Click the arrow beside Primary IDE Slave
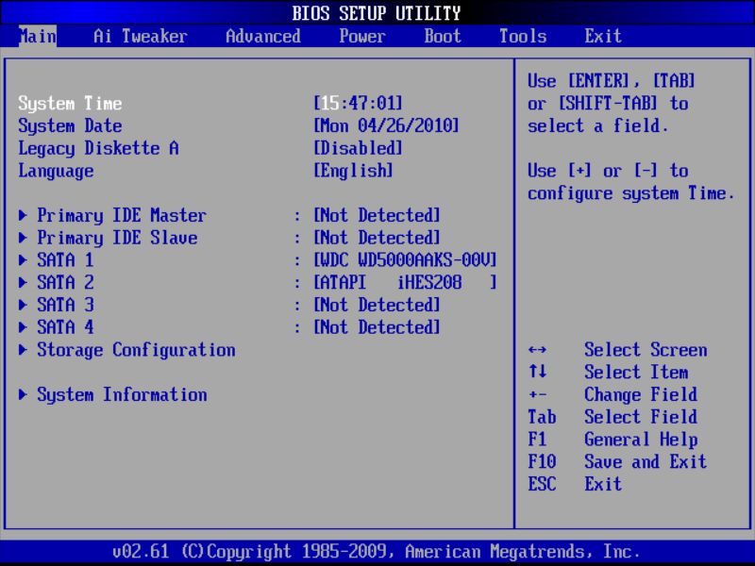Image resolution: width=755 pixels, height=566 pixels. [23, 237]
